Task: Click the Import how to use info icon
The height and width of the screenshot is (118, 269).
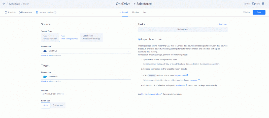Action: point(139,39)
